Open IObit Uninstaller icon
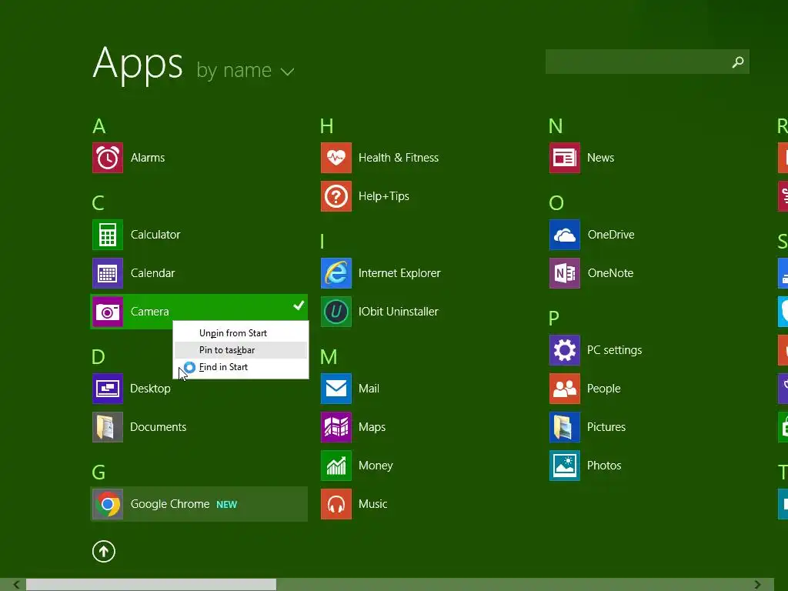This screenshot has height=591, width=788. [x=336, y=312]
